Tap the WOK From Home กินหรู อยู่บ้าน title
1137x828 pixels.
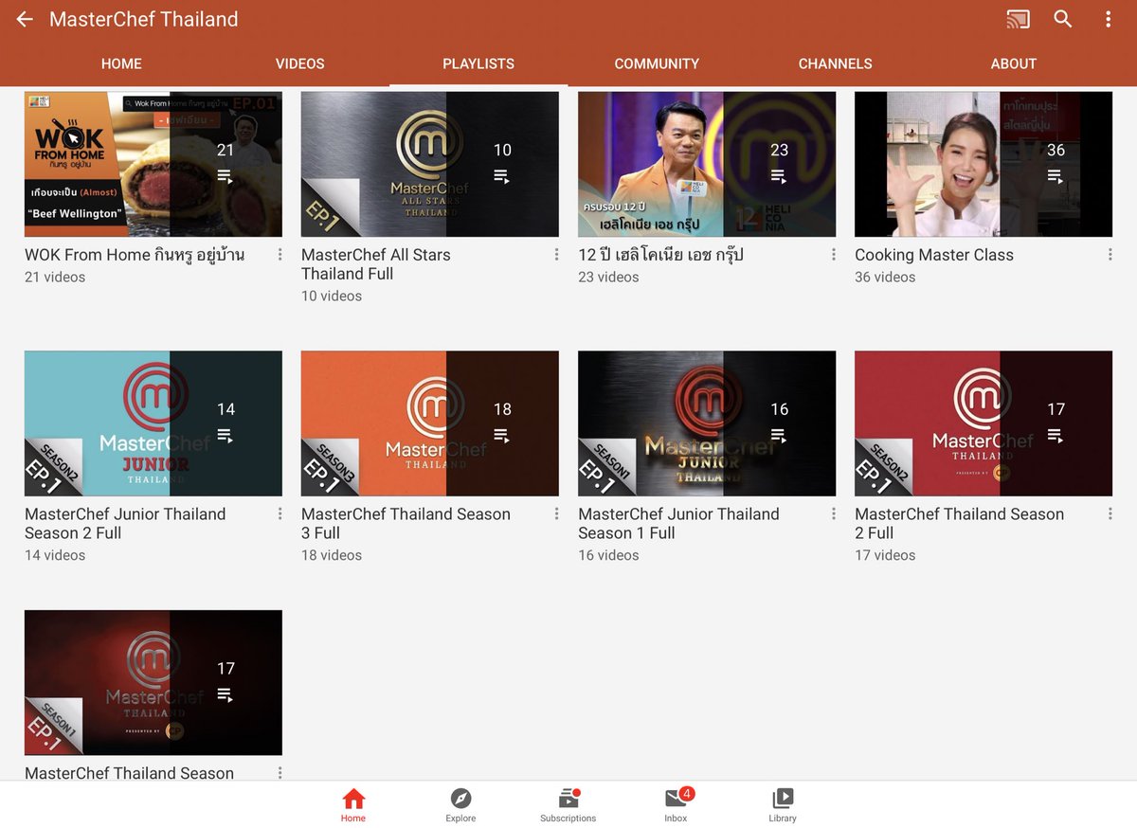pyautogui.click(x=135, y=255)
